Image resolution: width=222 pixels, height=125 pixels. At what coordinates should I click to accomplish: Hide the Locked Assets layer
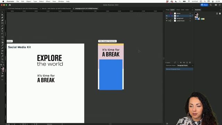click(166, 21)
